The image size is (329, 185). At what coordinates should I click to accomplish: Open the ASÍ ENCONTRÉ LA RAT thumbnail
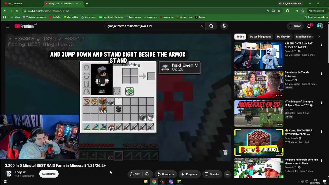click(259, 55)
